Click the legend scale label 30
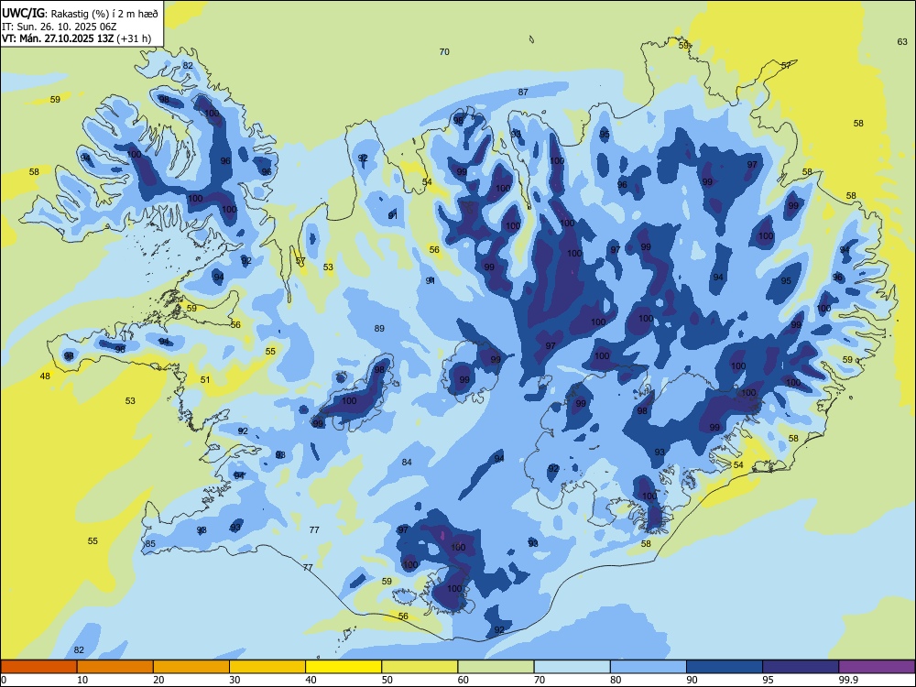This screenshot has height=687, width=916. click(234, 680)
